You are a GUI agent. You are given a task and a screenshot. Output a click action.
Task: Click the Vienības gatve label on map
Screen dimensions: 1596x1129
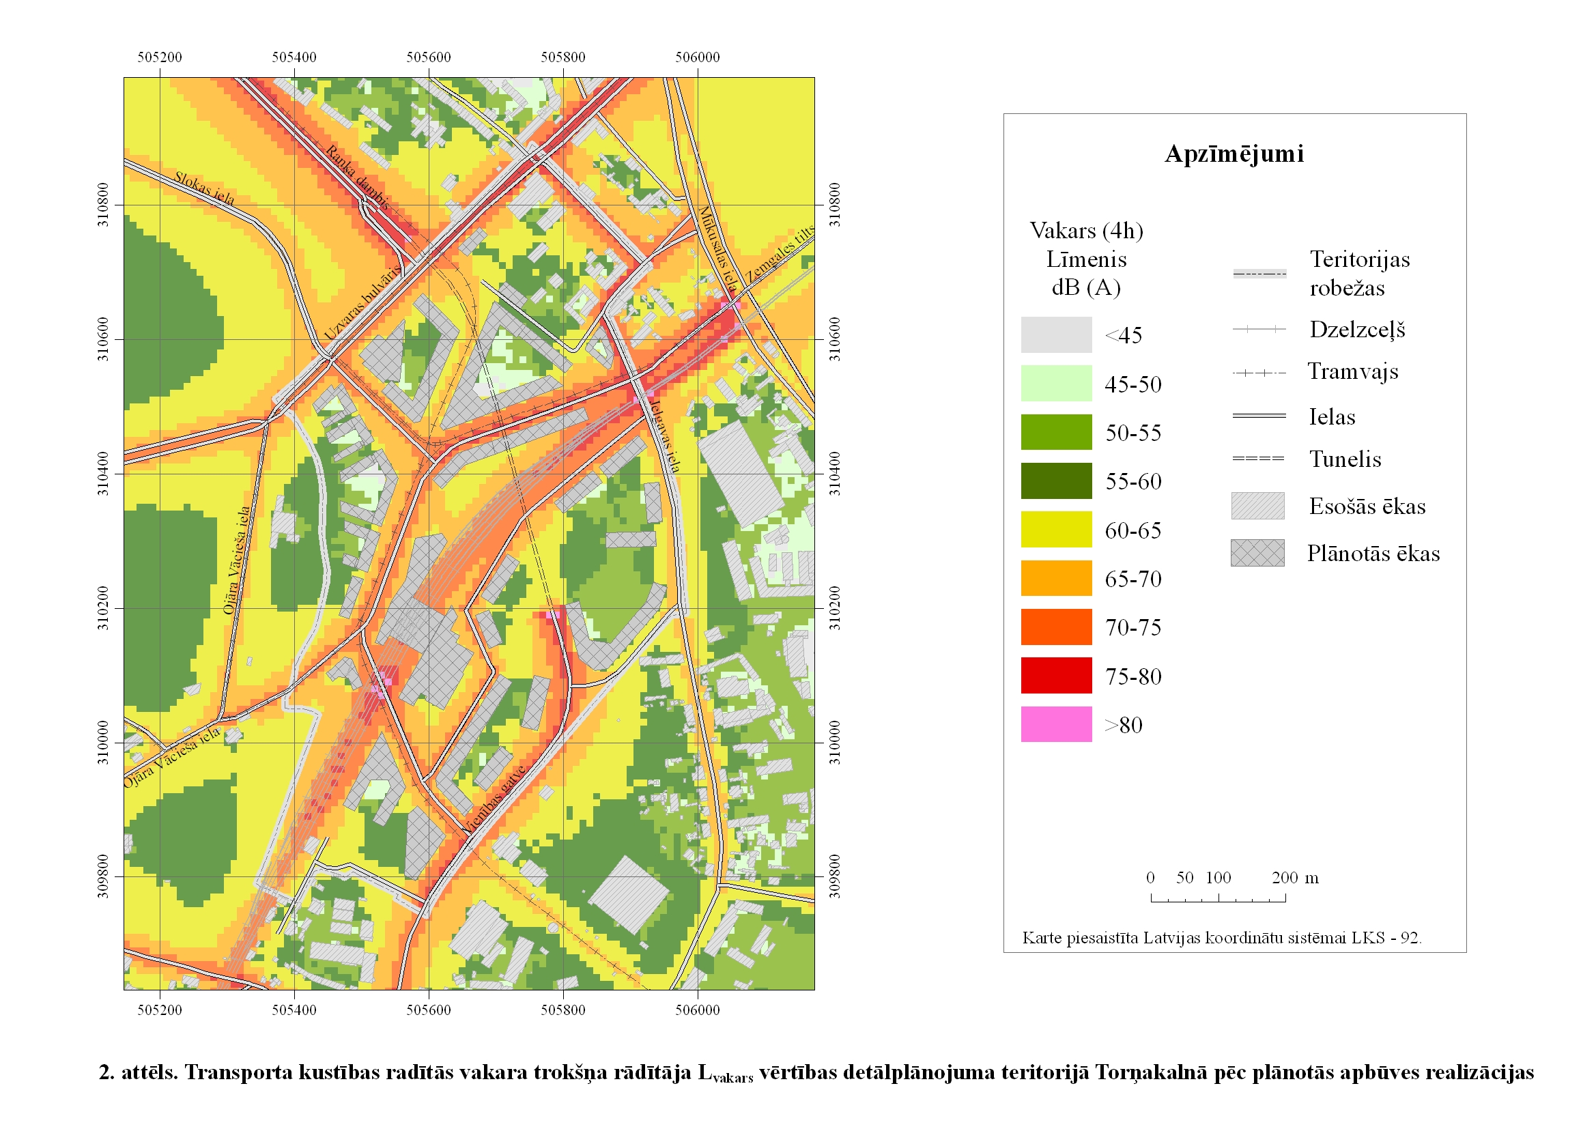[x=495, y=799]
